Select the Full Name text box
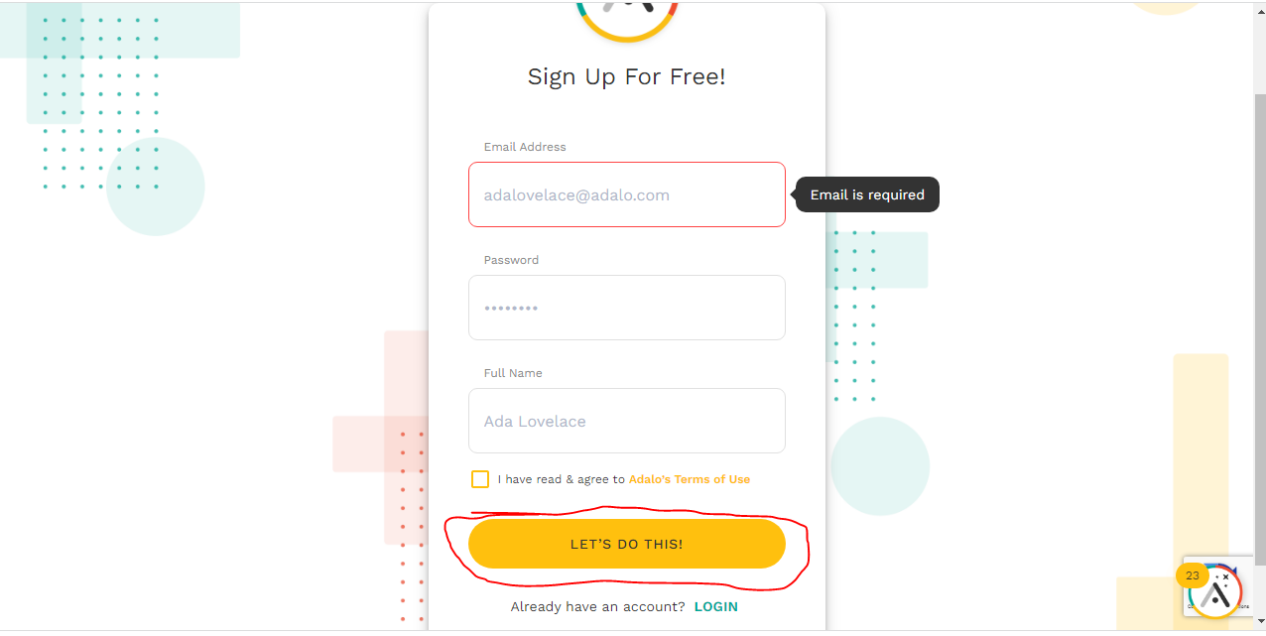 click(627, 421)
